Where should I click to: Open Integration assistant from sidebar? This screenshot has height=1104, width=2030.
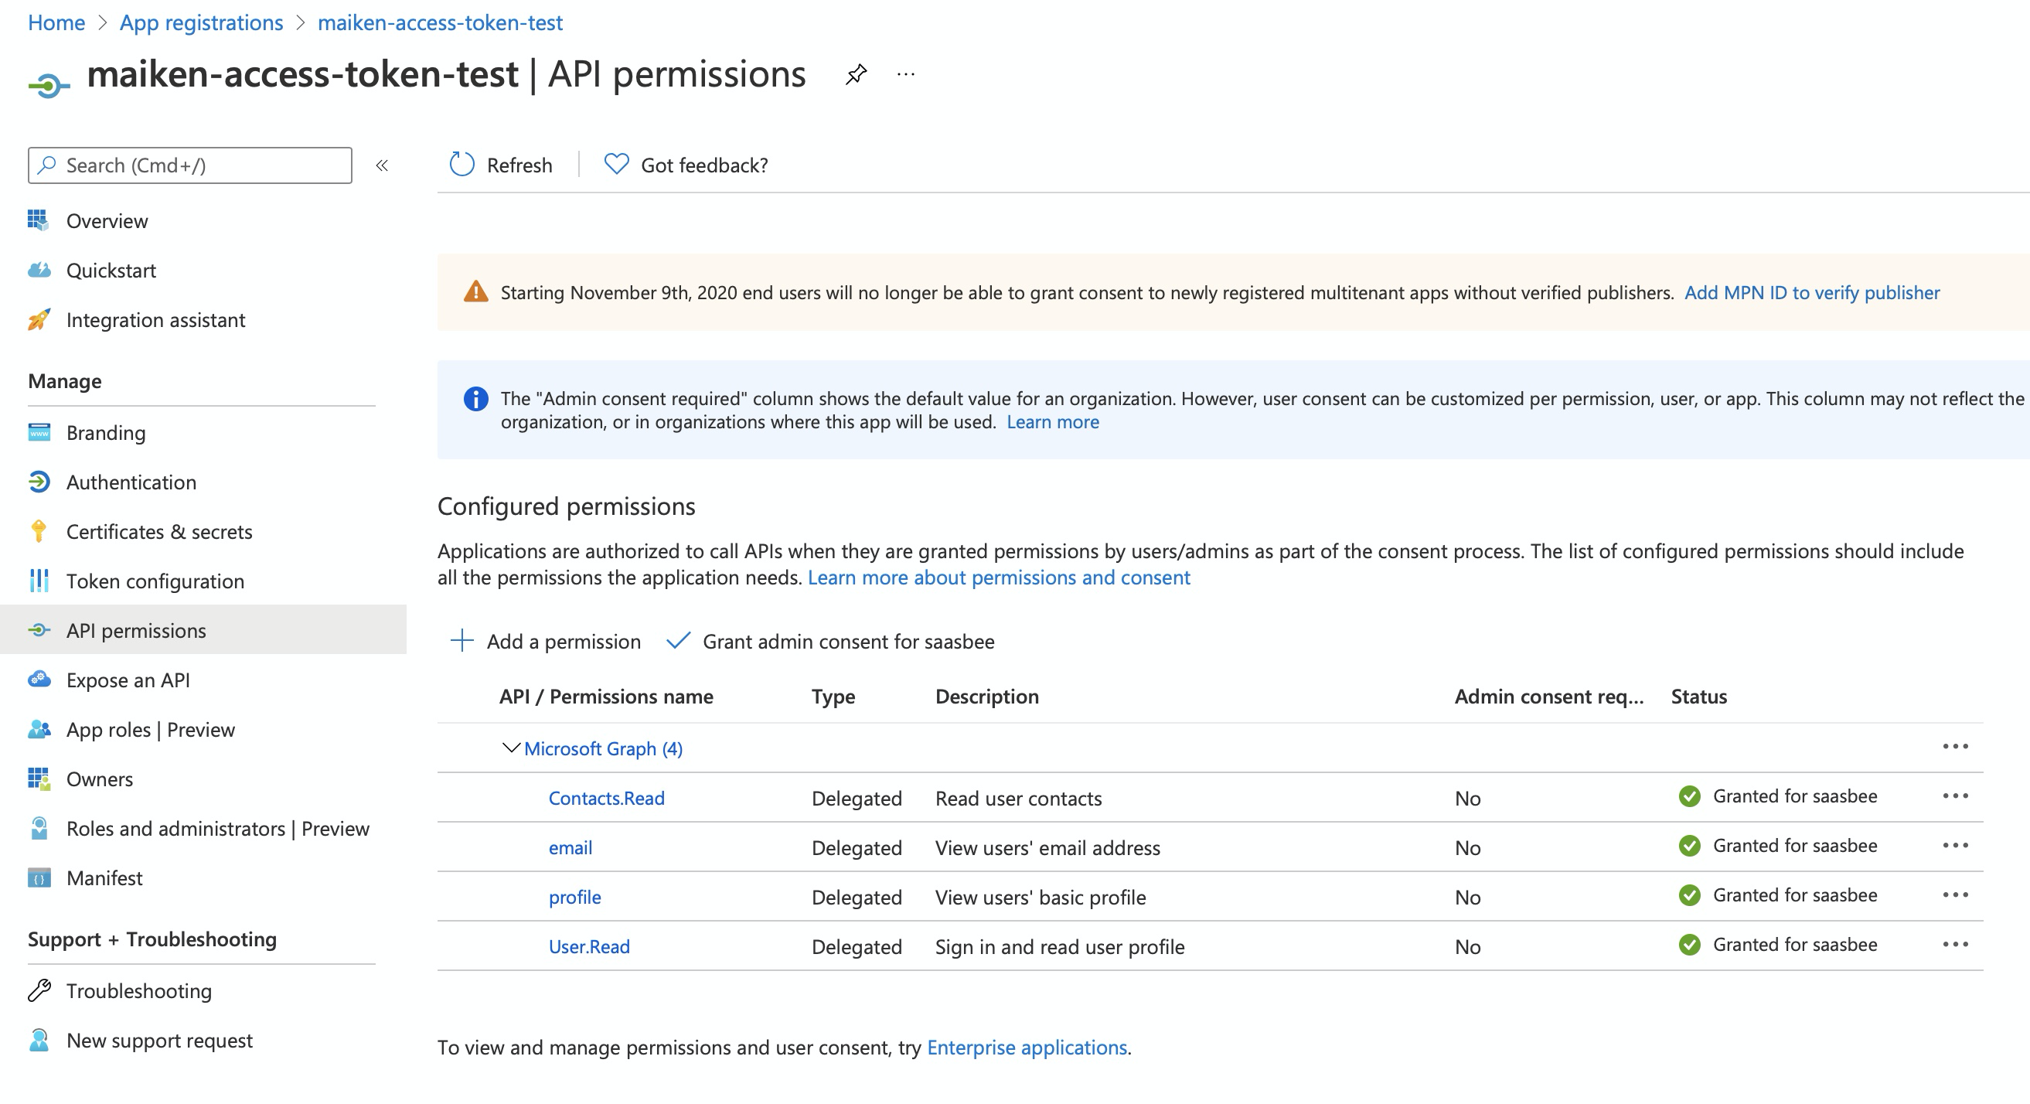(x=38, y=320)
